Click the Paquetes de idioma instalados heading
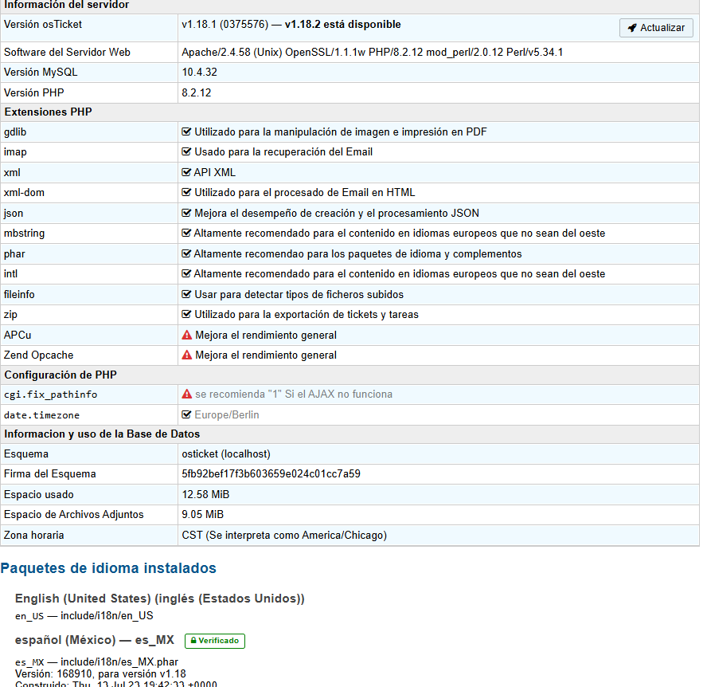The width and height of the screenshot is (703, 687). point(108,568)
